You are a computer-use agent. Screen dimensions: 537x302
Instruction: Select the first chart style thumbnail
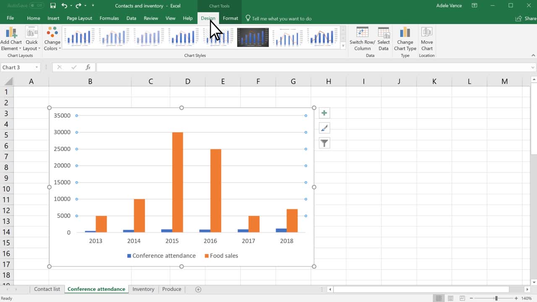(x=80, y=37)
